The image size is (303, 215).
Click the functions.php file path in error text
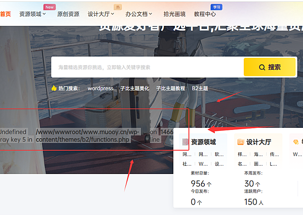[x=88, y=136]
